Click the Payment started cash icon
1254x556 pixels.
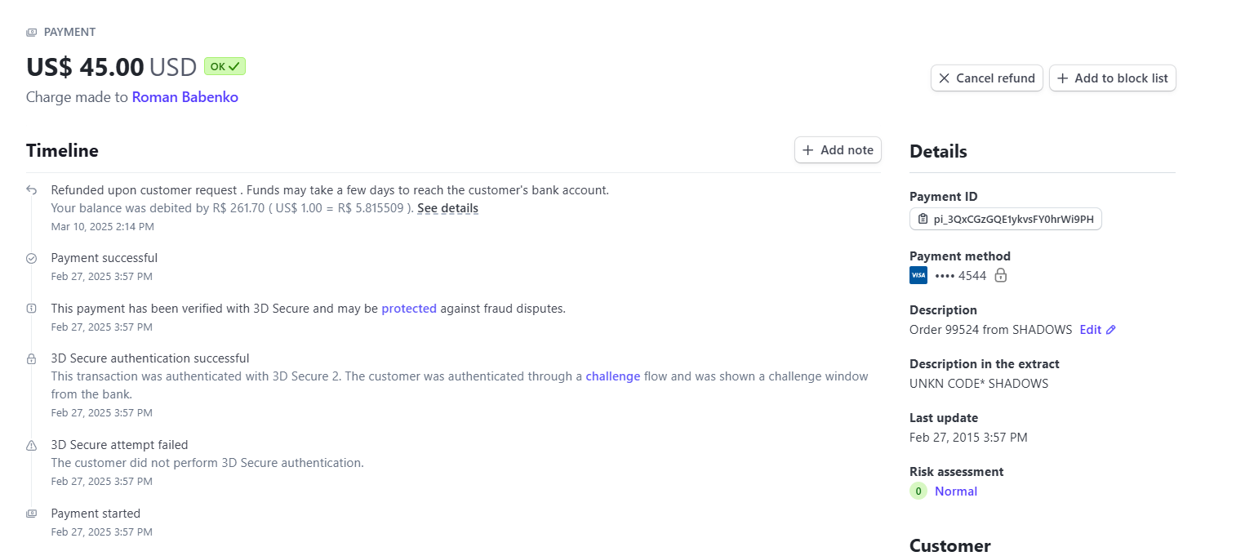click(x=31, y=514)
